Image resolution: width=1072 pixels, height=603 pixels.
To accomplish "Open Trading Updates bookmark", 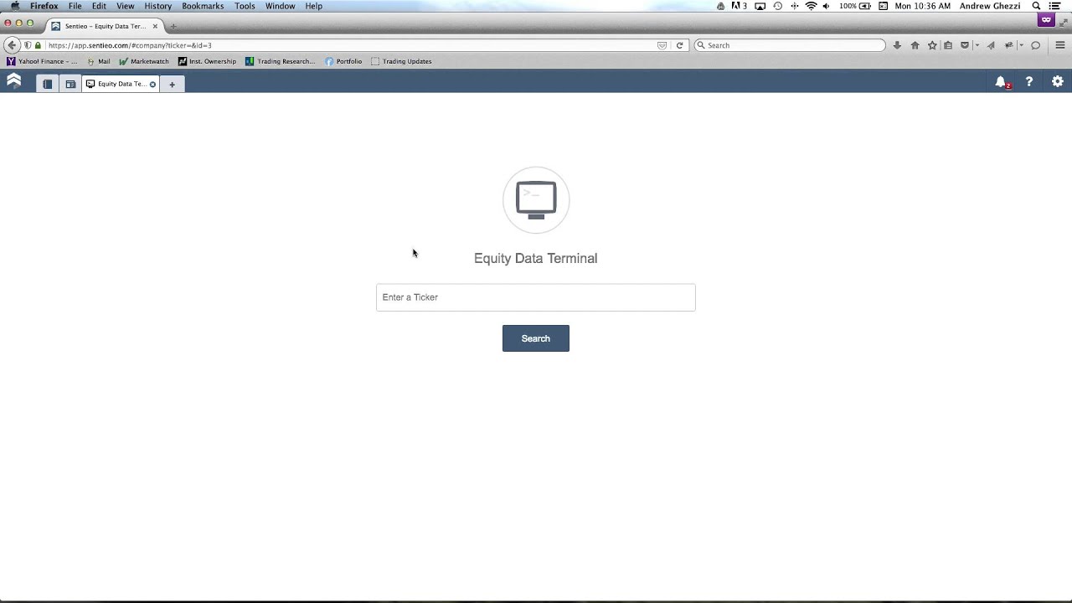I will coord(401,61).
